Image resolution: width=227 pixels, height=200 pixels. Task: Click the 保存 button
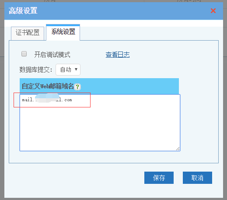(x=159, y=178)
